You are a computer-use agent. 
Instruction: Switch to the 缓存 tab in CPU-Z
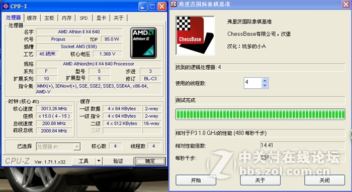[x=32, y=18]
